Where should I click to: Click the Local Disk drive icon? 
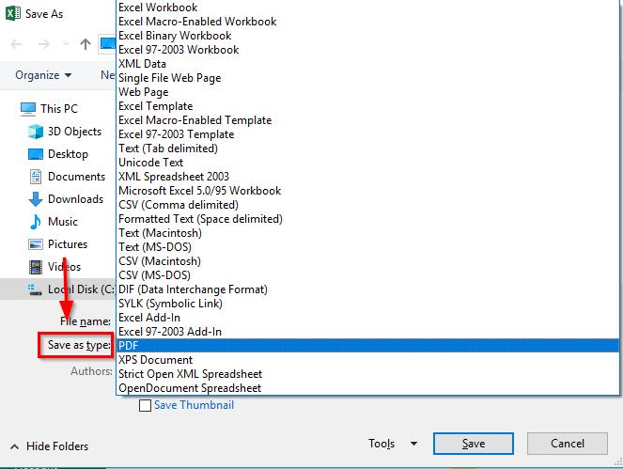point(34,289)
